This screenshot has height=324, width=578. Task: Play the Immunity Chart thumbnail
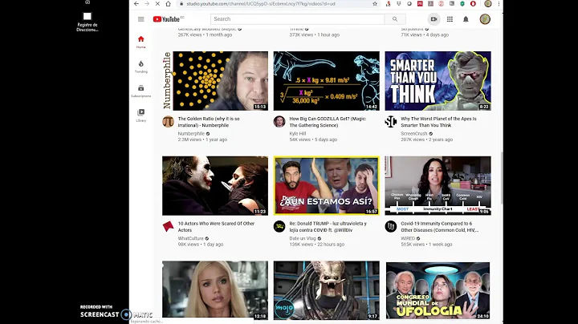coord(438,185)
